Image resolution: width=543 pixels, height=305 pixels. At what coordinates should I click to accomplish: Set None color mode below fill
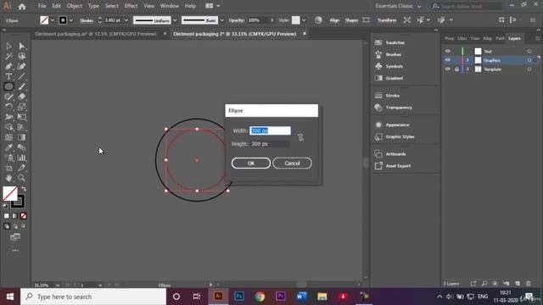(24, 216)
